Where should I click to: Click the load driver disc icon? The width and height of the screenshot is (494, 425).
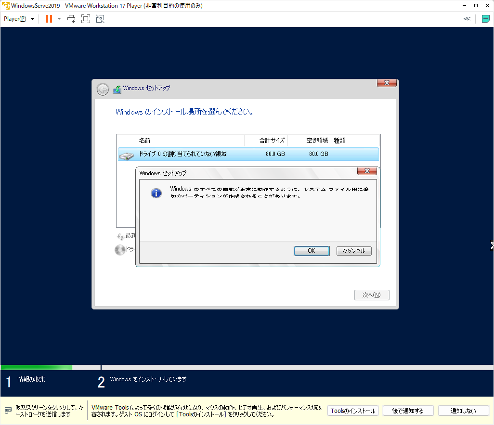tap(120, 250)
